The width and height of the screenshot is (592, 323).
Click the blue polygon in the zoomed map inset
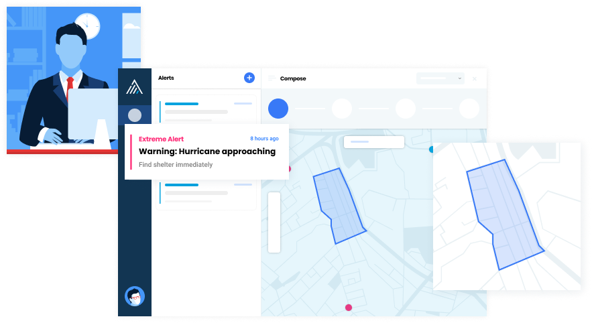504,214
